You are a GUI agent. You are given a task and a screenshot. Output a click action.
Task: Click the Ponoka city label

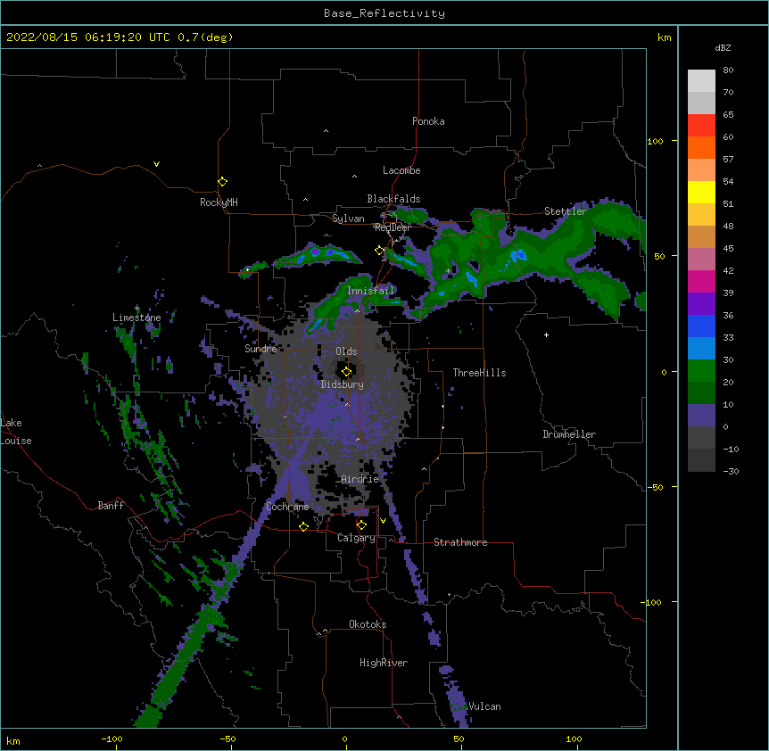(428, 121)
